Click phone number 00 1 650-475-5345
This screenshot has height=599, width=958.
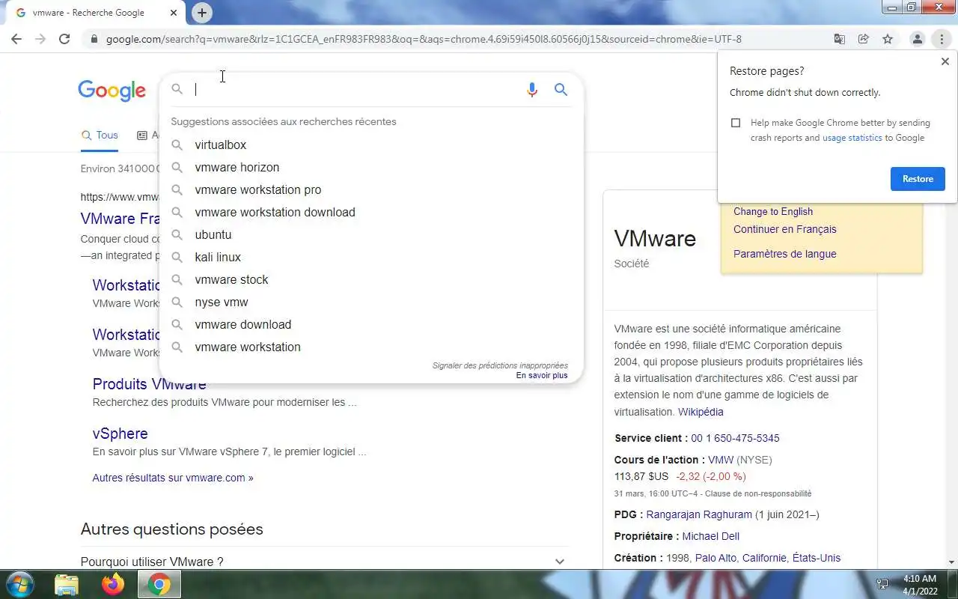click(735, 438)
